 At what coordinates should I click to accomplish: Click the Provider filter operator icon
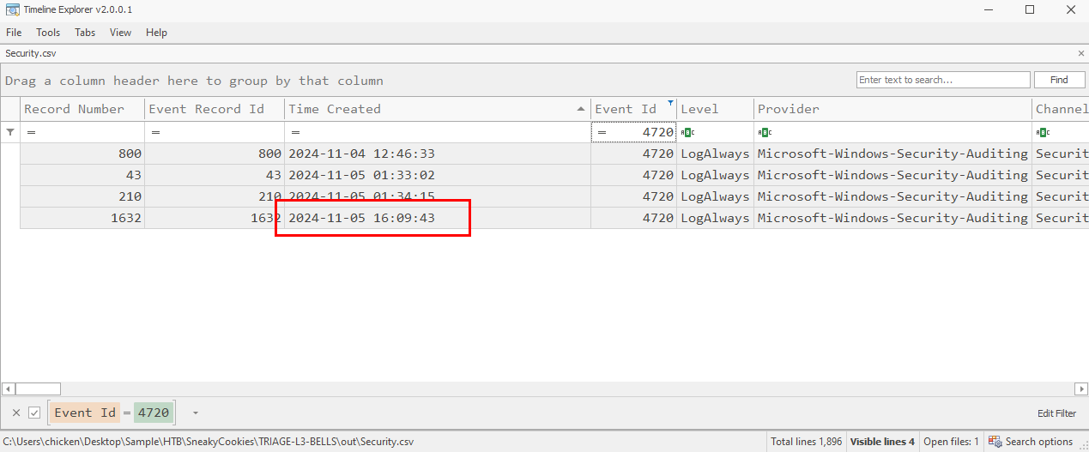tap(764, 132)
